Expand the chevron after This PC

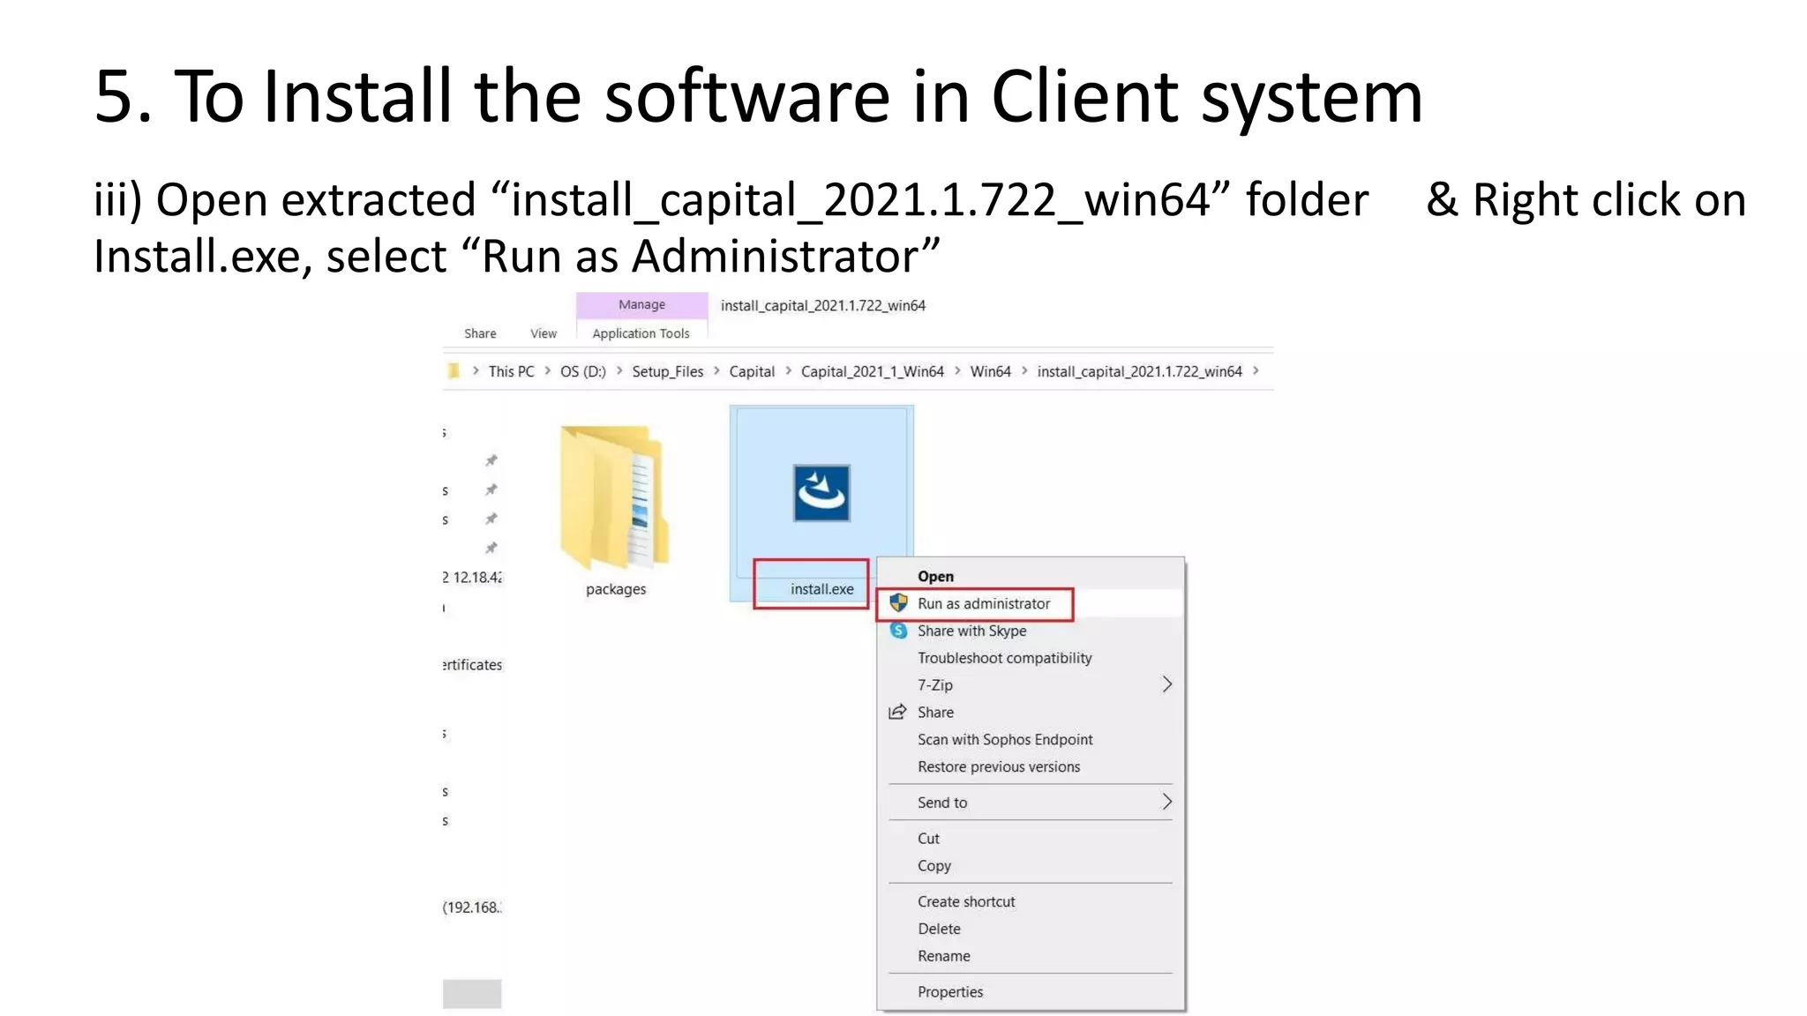pyautogui.click(x=547, y=370)
